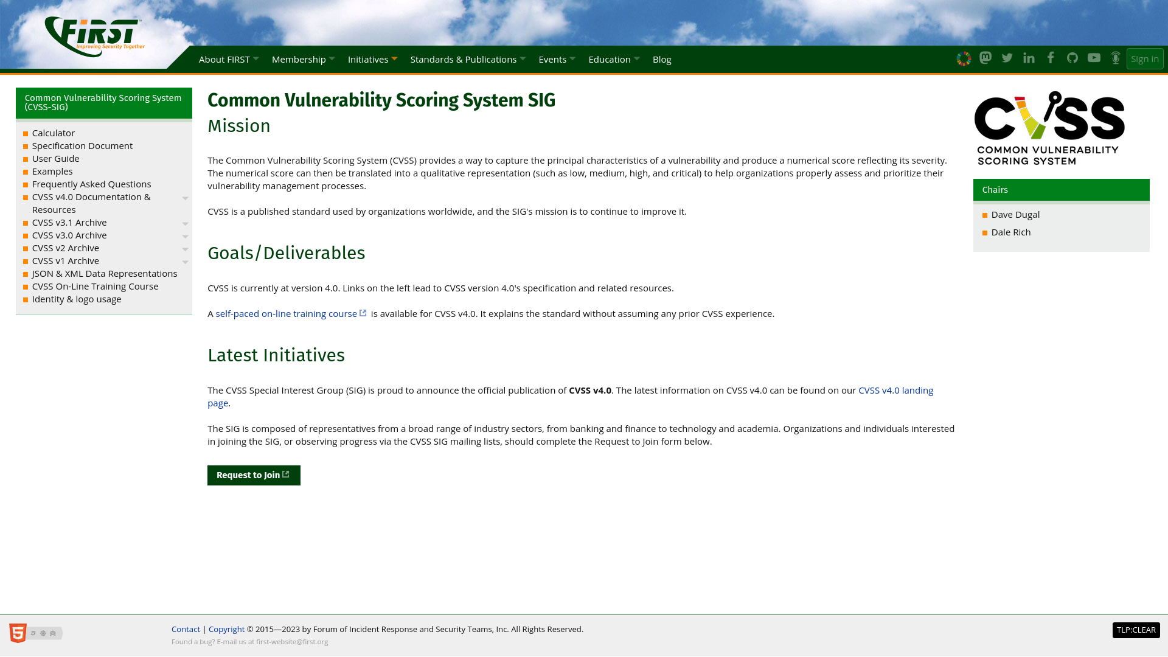Click the HTML5 badge in footer
Image resolution: width=1168 pixels, height=657 pixels.
pos(36,633)
